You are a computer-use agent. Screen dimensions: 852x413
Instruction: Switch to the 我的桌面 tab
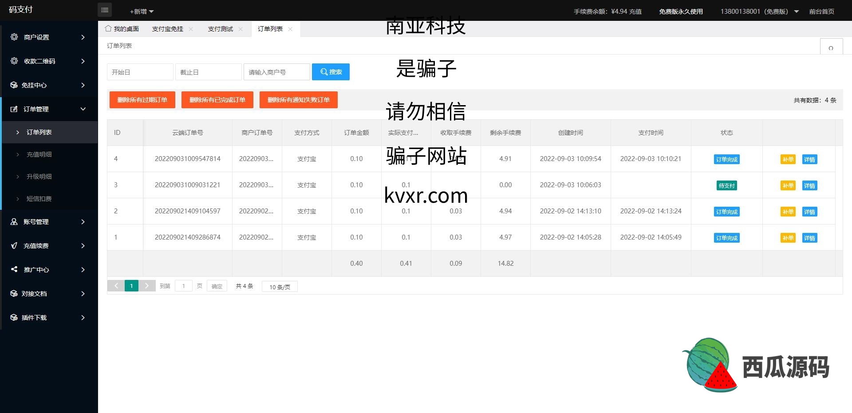pos(122,29)
